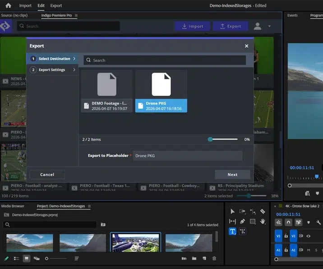This screenshot has width=323, height=269.
Task: Open Indigo Premiere Pro panel menu
Action: click(76, 16)
